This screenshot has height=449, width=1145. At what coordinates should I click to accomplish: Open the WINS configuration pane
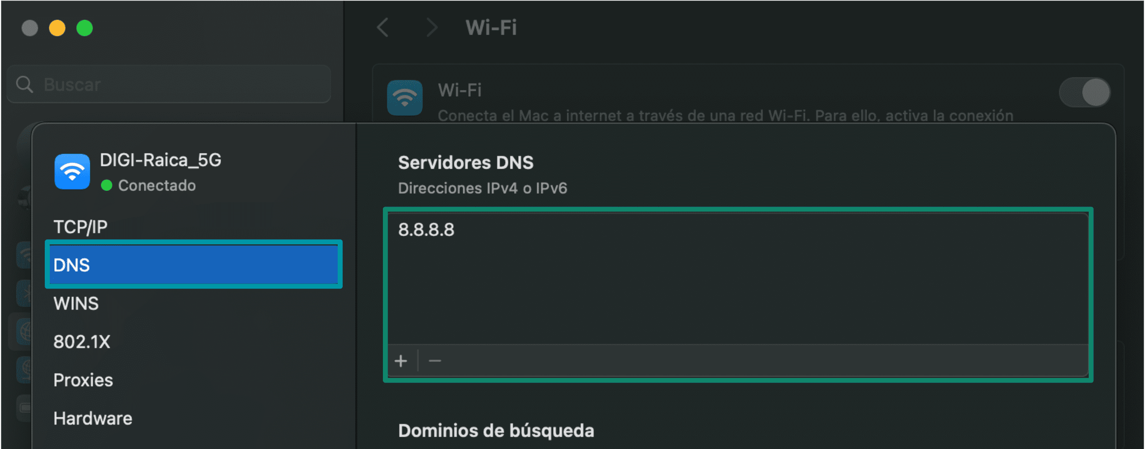pyautogui.click(x=76, y=303)
